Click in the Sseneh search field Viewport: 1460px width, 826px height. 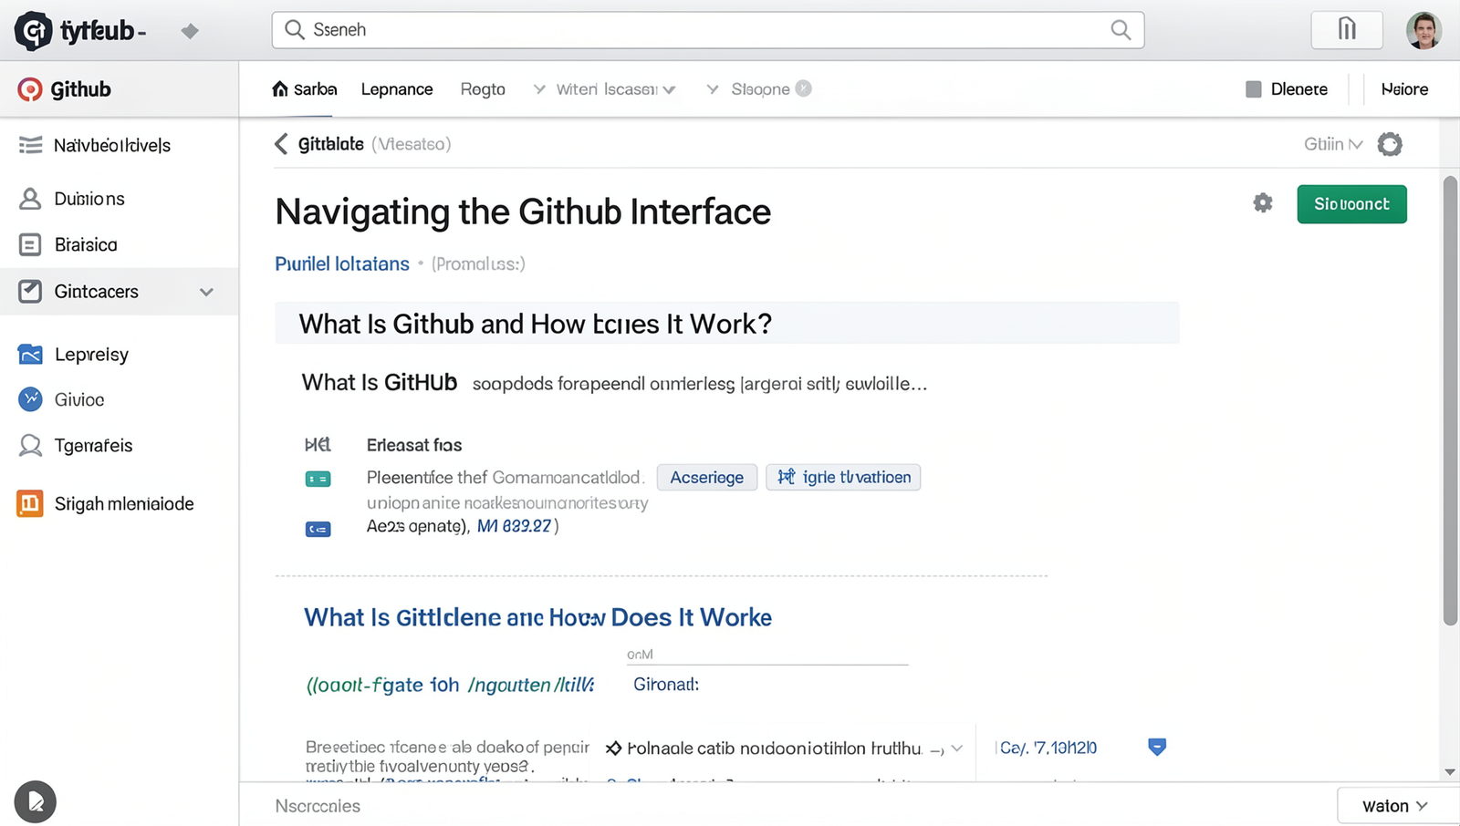[x=708, y=30]
